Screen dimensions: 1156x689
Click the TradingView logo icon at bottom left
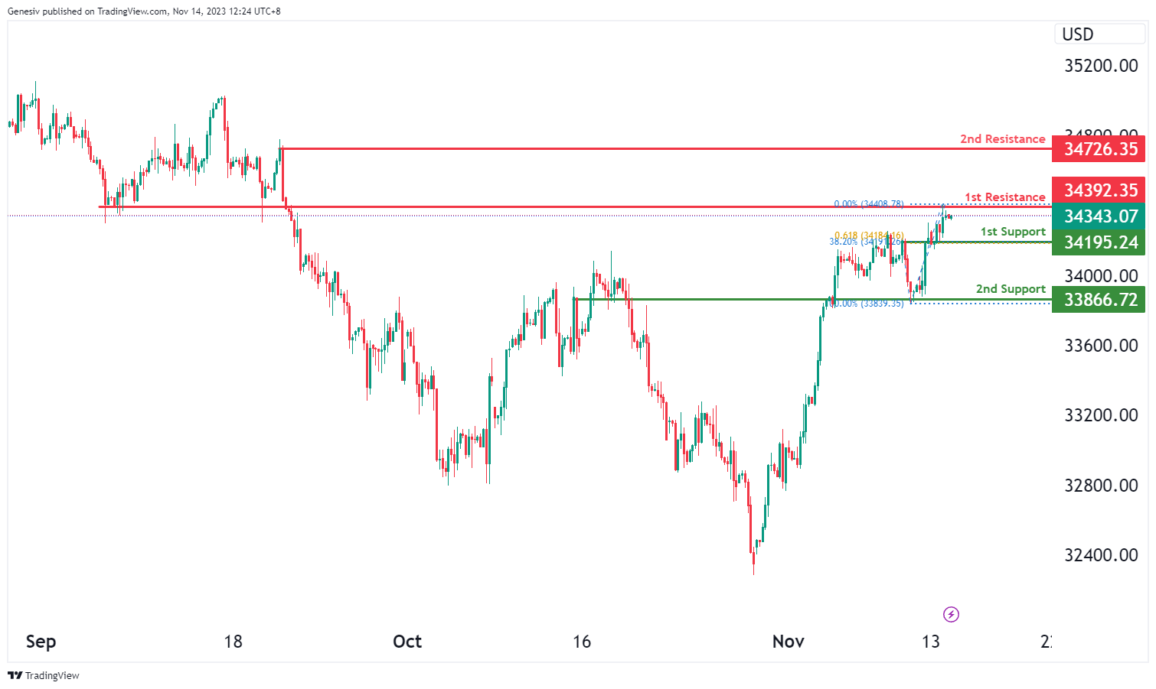pyautogui.click(x=15, y=675)
